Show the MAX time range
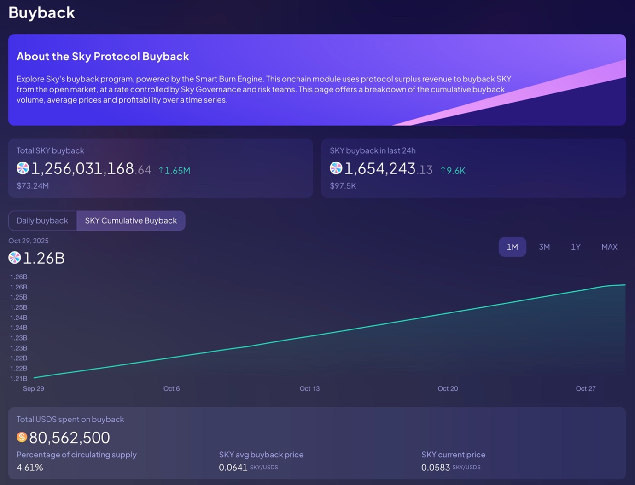The height and width of the screenshot is (485, 635). 609,247
